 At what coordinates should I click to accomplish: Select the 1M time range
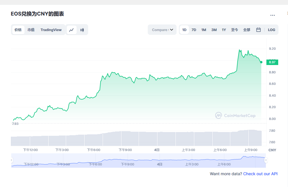(204, 30)
